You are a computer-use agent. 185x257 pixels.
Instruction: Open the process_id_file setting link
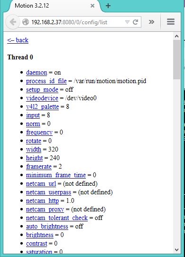[x=46, y=81]
